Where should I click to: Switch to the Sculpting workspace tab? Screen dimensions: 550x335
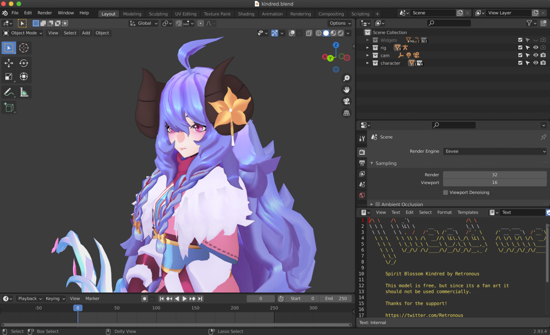[x=158, y=14]
